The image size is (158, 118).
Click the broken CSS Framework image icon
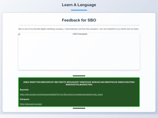(x=19, y=34)
